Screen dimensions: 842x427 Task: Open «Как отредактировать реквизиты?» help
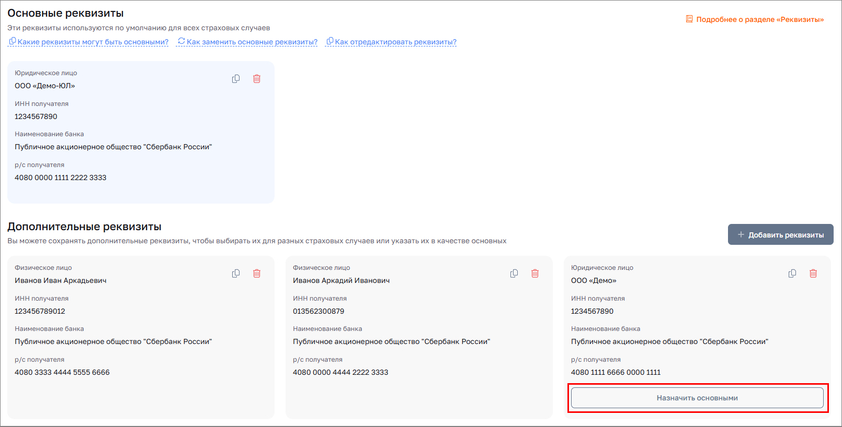[x=391, y=42]
